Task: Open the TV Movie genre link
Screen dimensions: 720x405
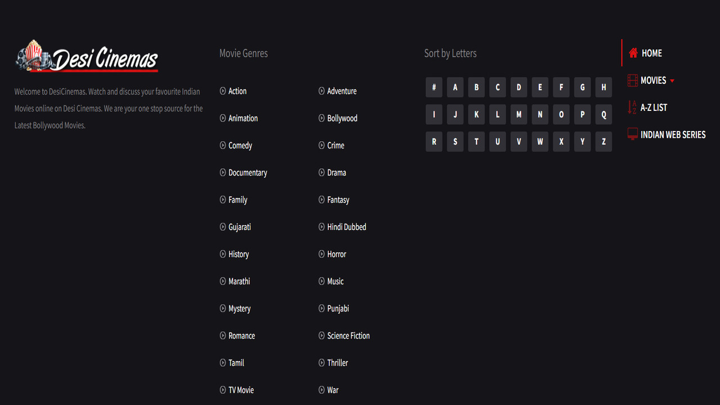Action: (x=241, y=390)
